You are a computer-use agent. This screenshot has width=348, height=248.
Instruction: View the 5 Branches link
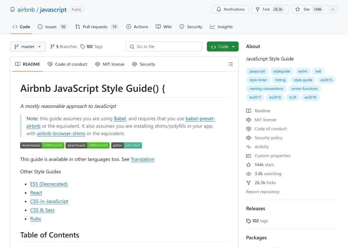(64, 47)
